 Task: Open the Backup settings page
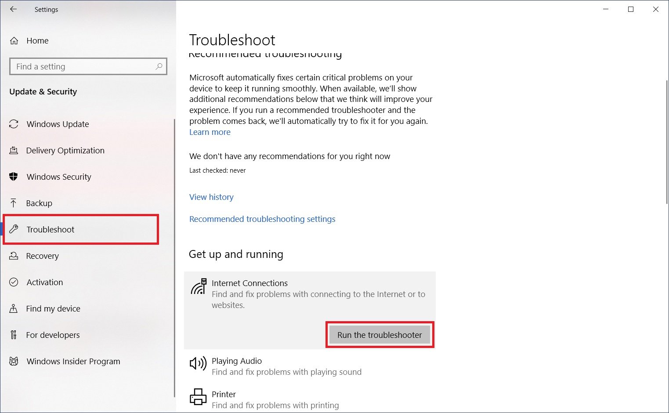point(39,203)
